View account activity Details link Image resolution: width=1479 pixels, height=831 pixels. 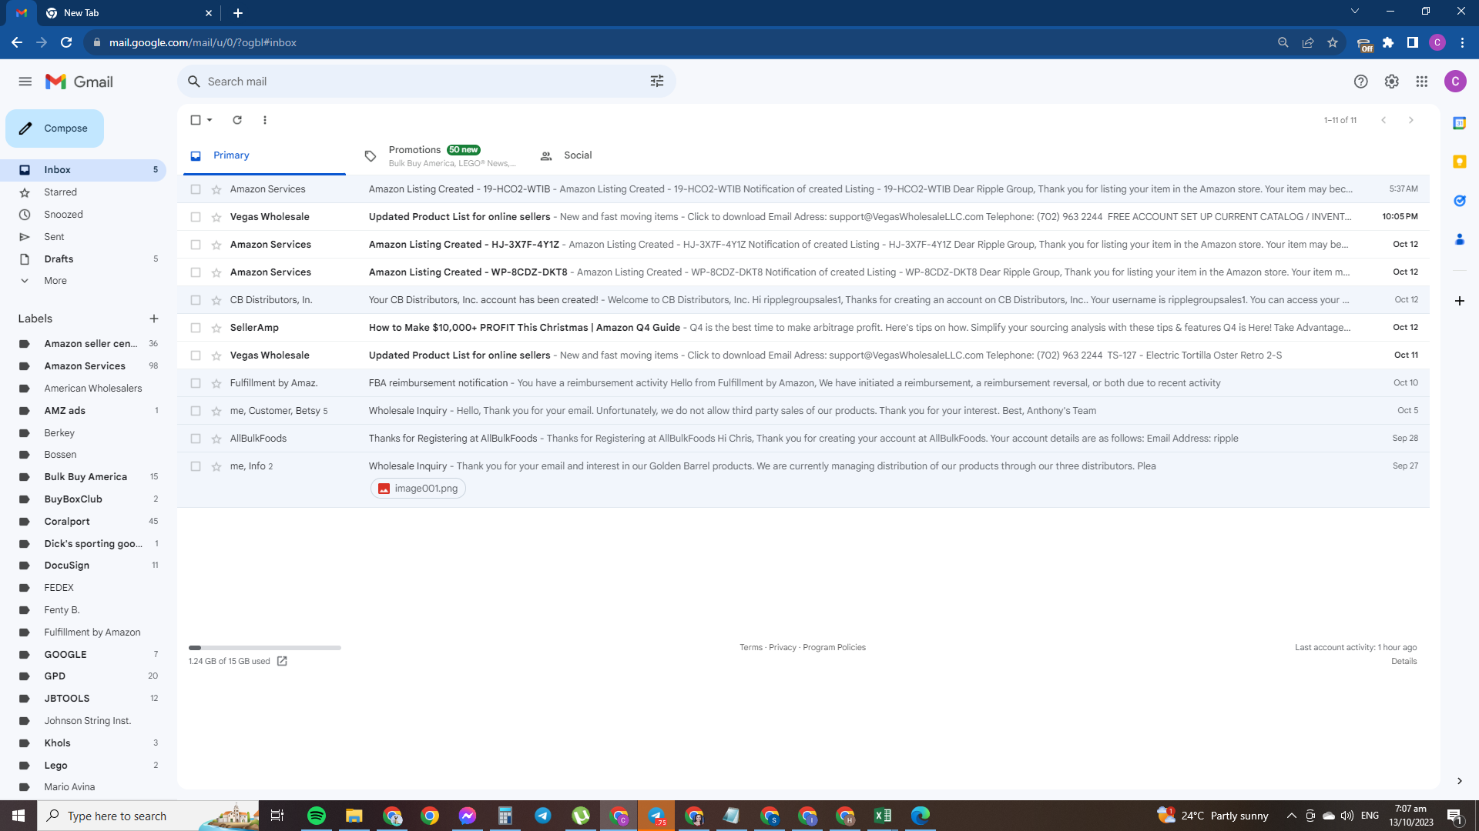coord(1404,662)
